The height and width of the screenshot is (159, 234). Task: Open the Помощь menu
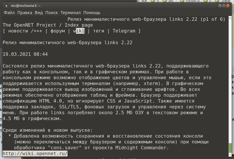pos(92,12)
